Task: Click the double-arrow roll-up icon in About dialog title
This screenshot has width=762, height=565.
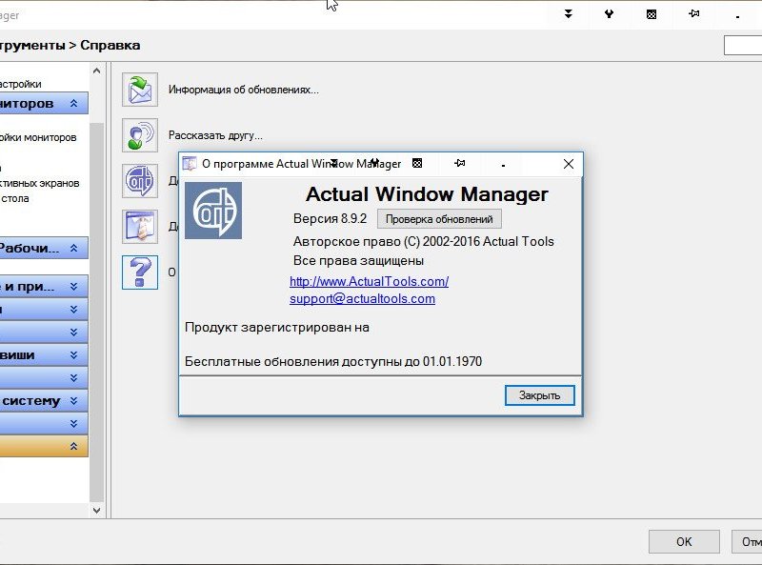Action: (x=334, y=162)
